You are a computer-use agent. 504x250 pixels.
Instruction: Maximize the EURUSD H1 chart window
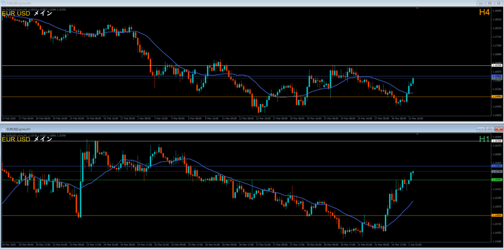tap(490, 129)
